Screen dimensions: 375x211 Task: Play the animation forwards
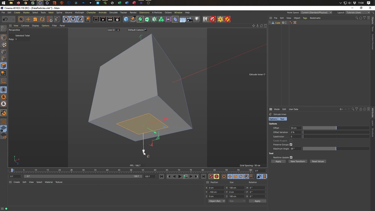(180, 176)
